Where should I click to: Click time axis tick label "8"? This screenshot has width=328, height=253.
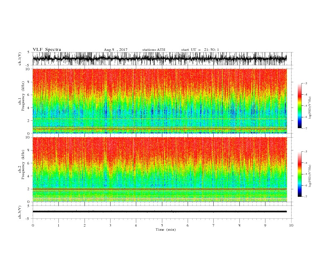(x=239, y=225)
